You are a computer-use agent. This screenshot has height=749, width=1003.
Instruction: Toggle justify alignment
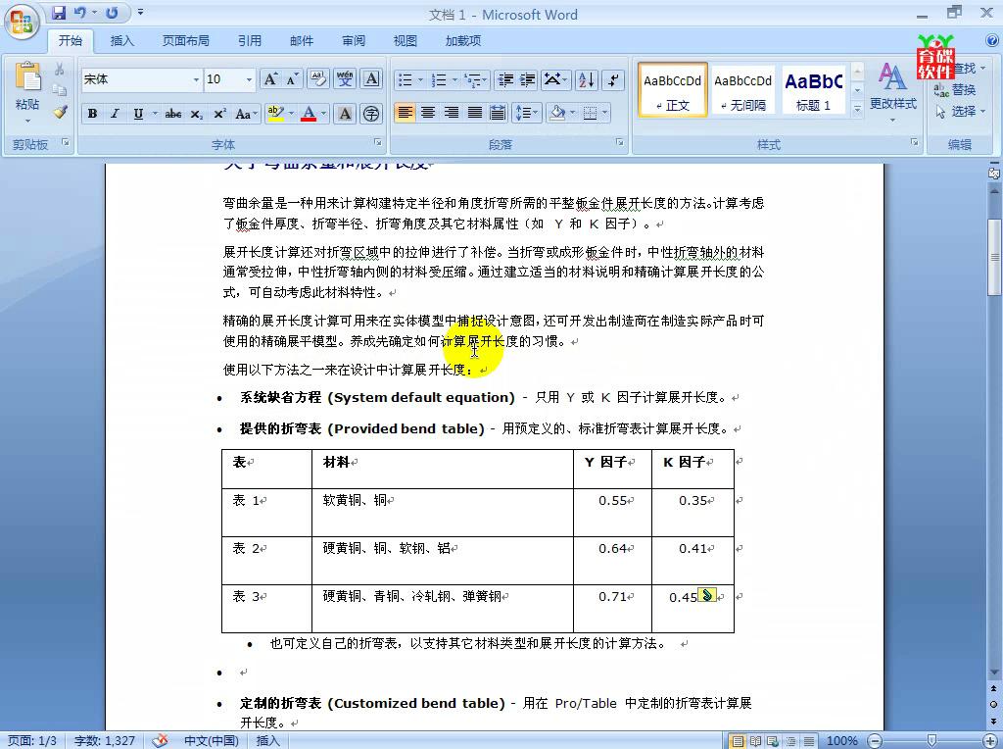pyautogui.click(x=475, y=114)
